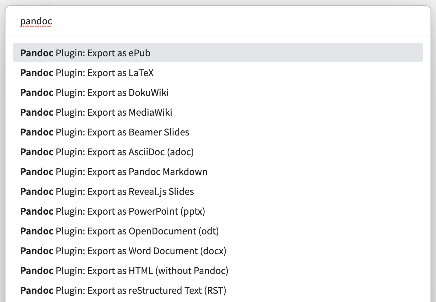Run Pandoc Export as ePub command
Image resolution: width=436 pixels, height=302 pixels.
(85, 53)
